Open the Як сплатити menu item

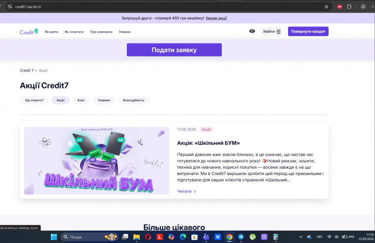coord(74,32)
